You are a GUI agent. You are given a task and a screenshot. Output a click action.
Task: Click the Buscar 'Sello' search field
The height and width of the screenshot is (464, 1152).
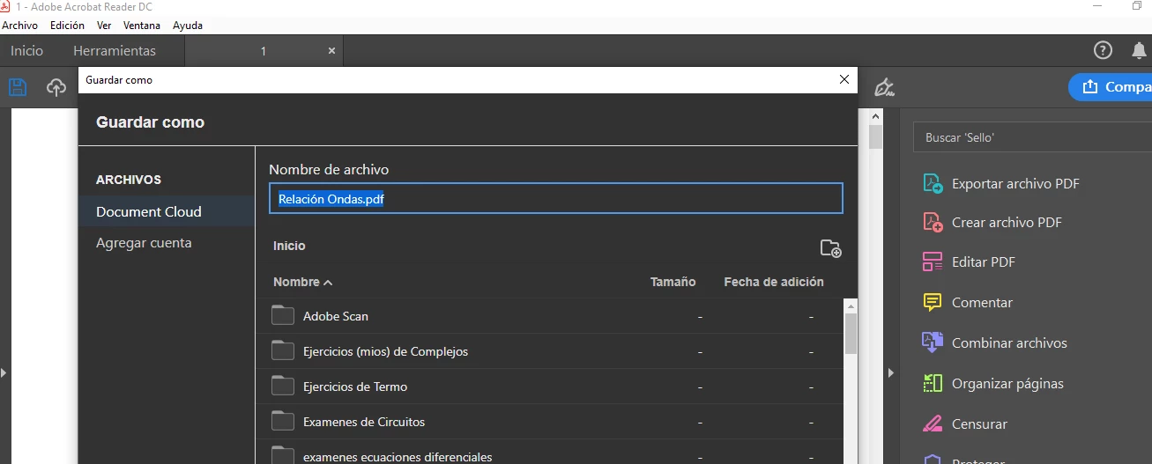tap(1032, 138)
